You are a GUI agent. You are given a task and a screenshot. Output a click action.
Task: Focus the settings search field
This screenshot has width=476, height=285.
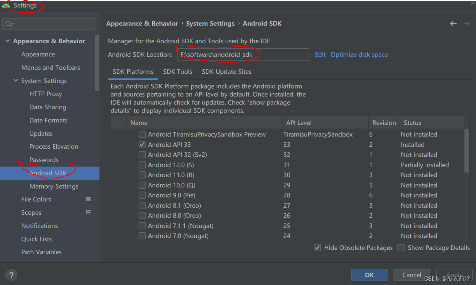pos(49,24)
